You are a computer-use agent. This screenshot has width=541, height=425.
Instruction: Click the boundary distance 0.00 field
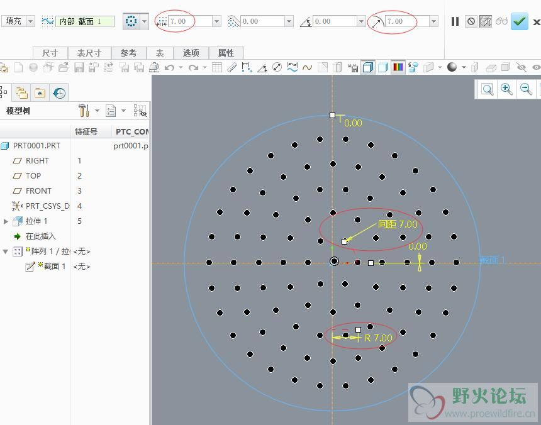click(x=262, y=21)
